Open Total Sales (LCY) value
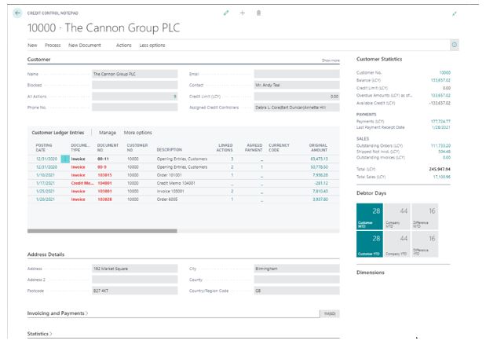 pos(442,177)
